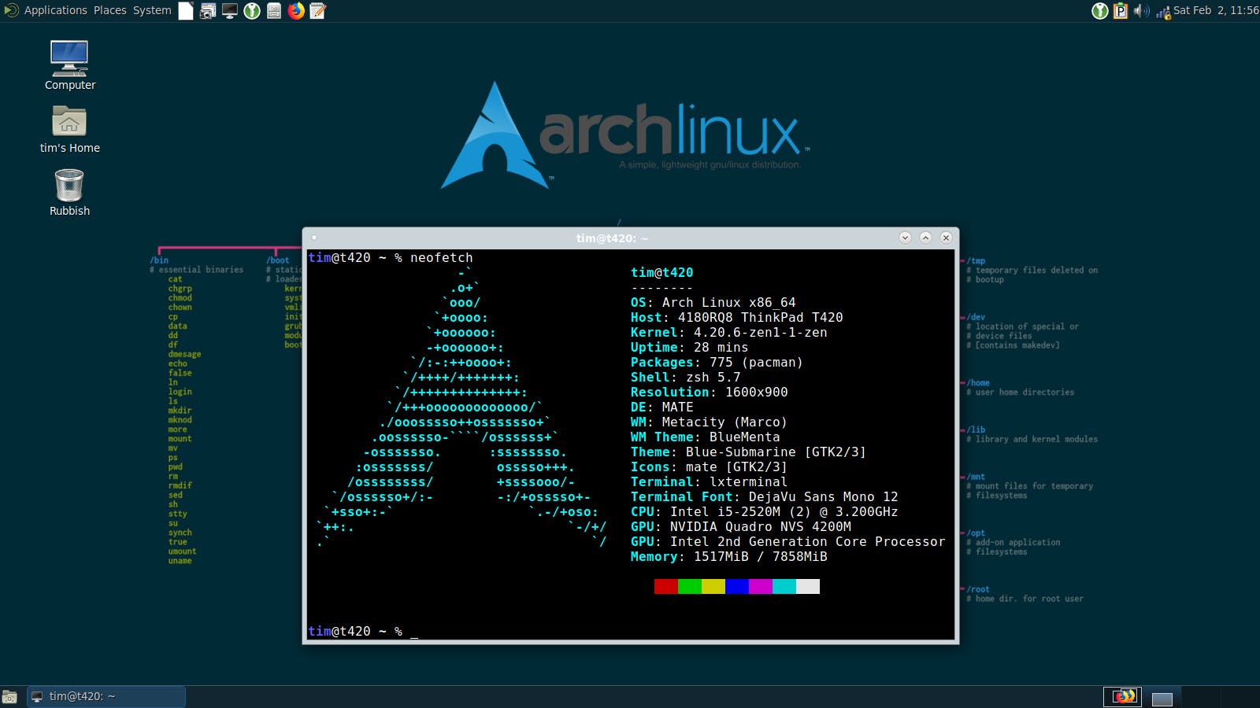Open the monitor display launcher in the panel
The width and height of the screenshot is (1260, 708).
(x=230, y=10)
